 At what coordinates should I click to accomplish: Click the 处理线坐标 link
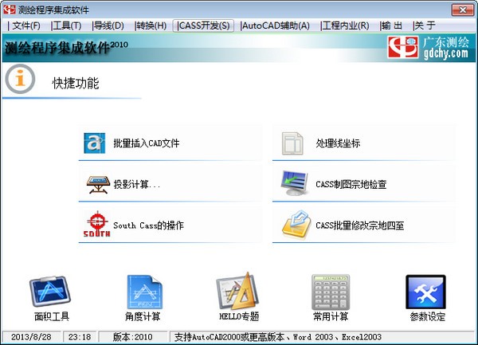[x=338, y=143]
